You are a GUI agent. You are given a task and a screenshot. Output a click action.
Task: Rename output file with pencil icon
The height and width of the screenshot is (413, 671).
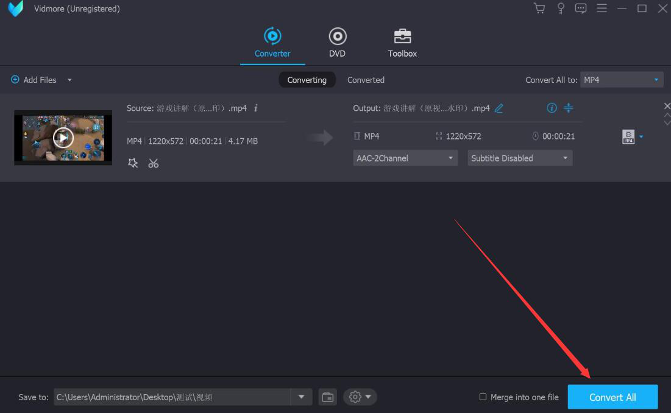[499, 108]
